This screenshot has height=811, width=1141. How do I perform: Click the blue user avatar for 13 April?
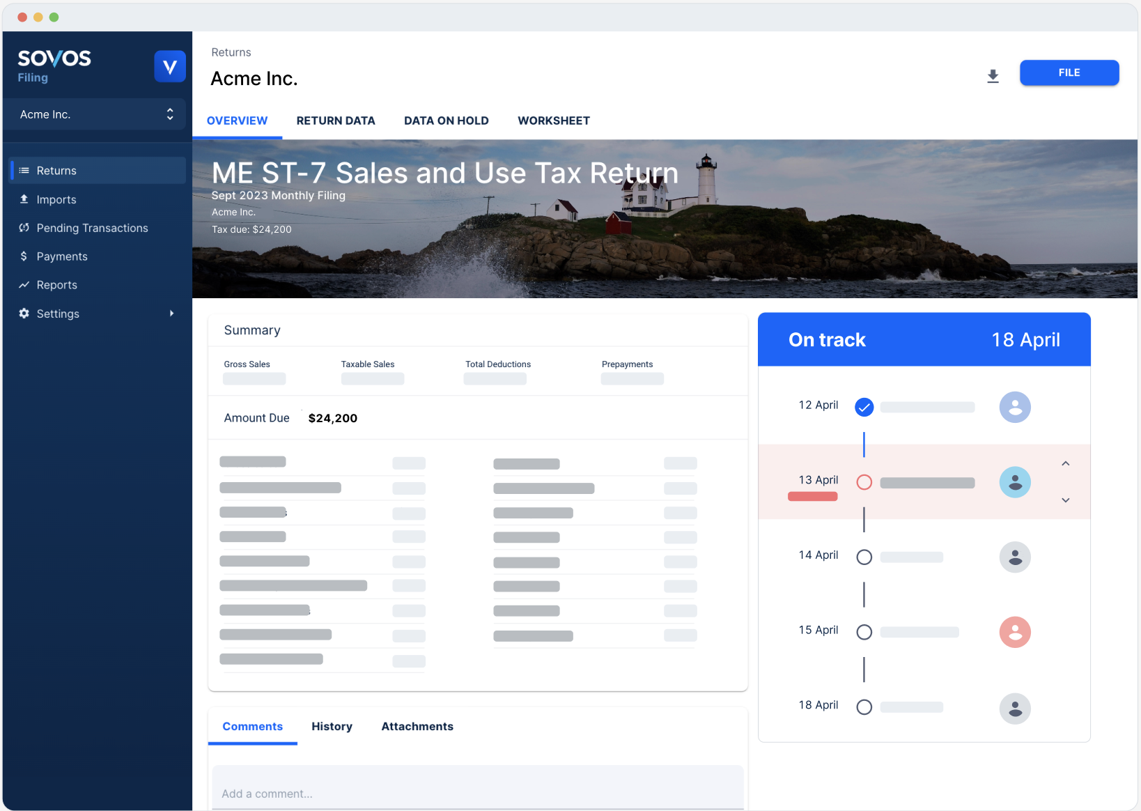1014,482
